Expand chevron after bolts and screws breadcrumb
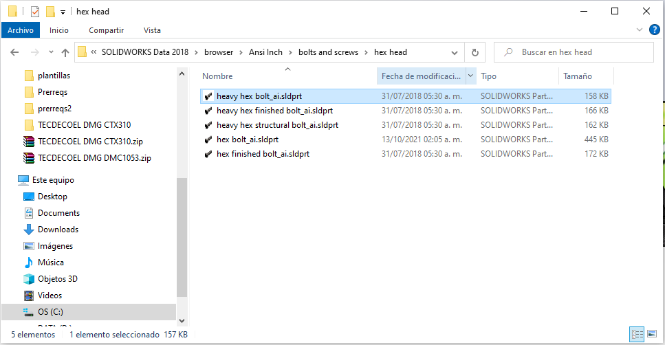 point(366,52)
